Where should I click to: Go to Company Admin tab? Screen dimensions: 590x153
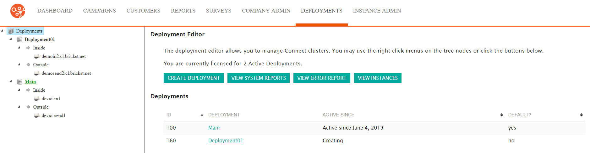(x=266, y=11)
